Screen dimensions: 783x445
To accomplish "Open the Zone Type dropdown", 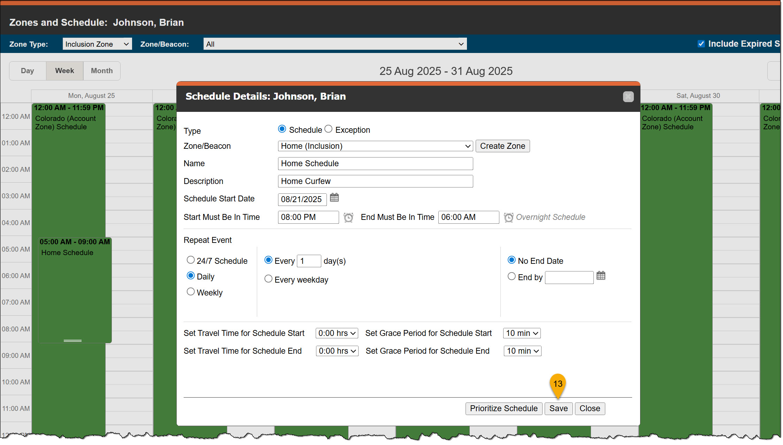I will 97,44.
